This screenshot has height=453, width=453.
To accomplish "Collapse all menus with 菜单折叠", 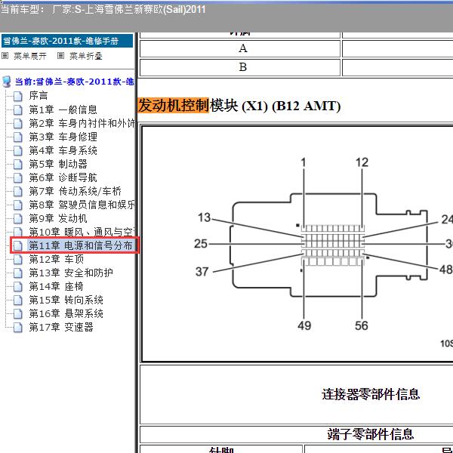I will click(86, 56).
